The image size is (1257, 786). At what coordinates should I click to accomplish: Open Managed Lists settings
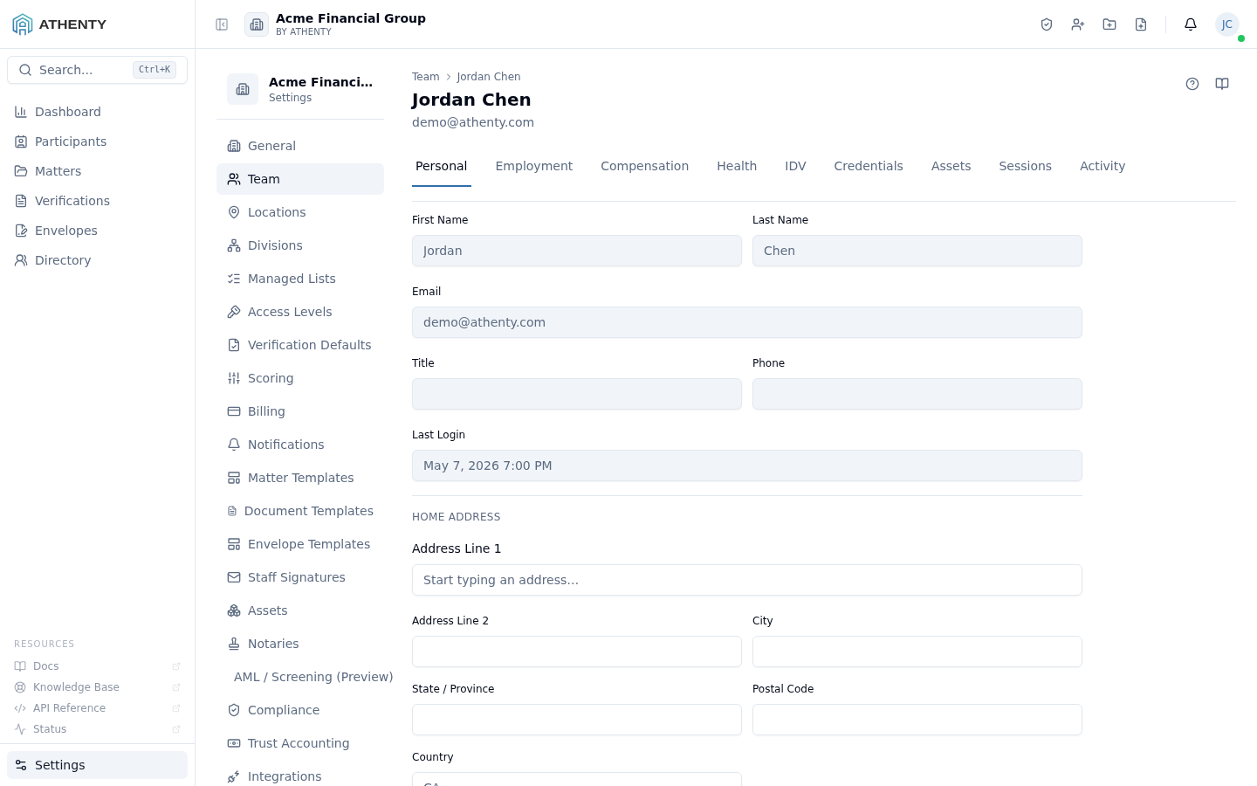(300, 279)
